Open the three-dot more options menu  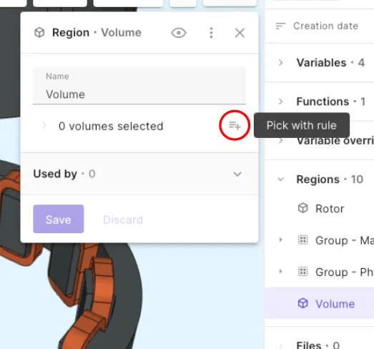pyautogui.click(x=211, y=33)
